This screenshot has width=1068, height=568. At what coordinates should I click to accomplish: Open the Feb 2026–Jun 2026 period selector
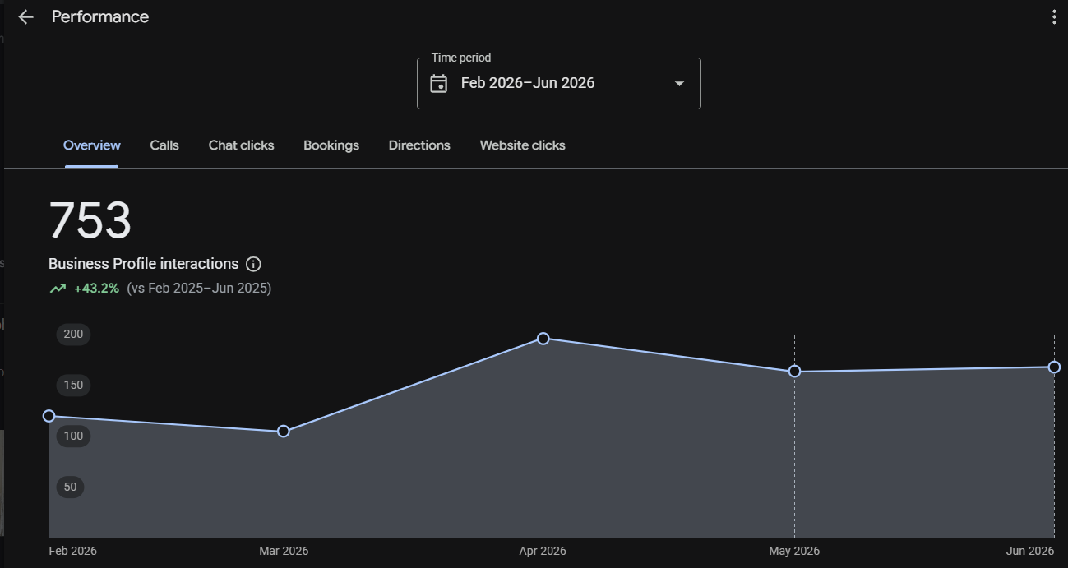(559, 83)
